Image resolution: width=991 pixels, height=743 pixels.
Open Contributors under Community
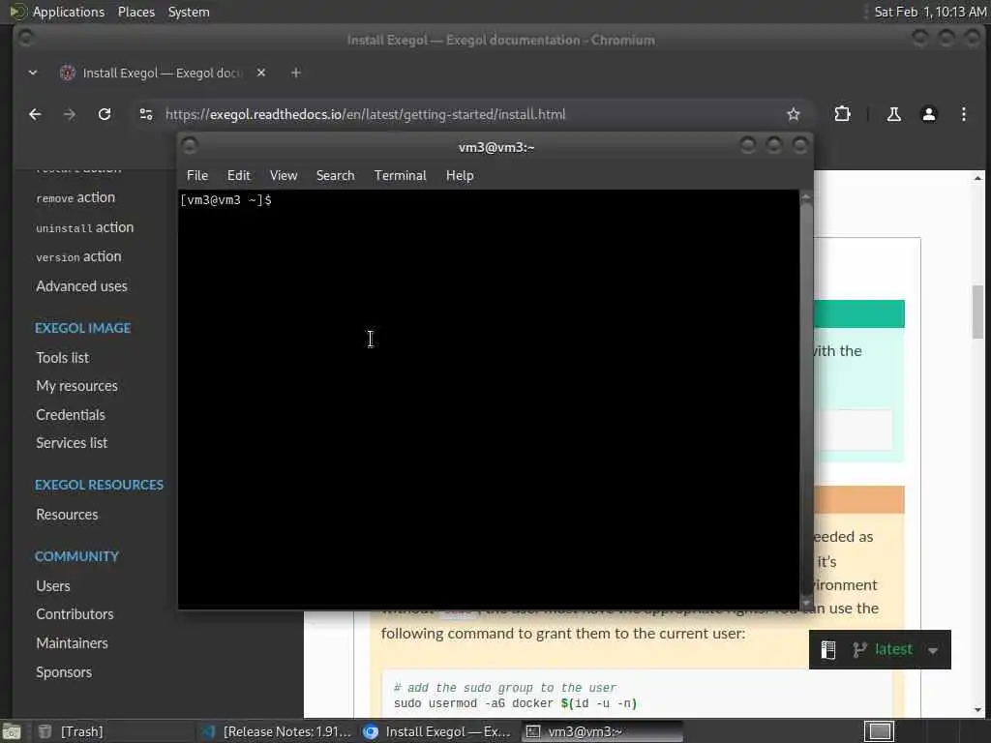click(75, 614)
